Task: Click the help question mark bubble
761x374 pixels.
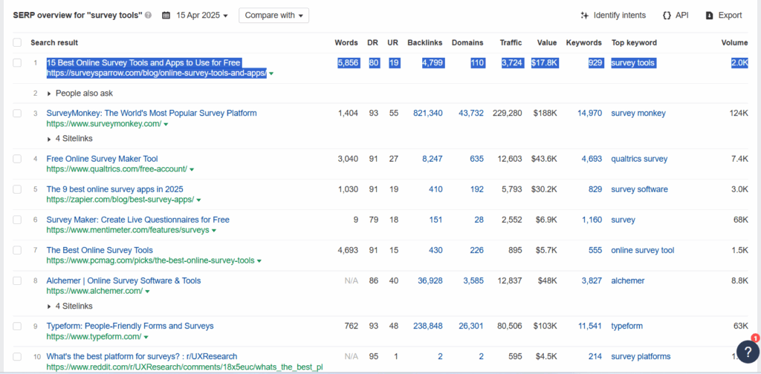Action: 748,352
